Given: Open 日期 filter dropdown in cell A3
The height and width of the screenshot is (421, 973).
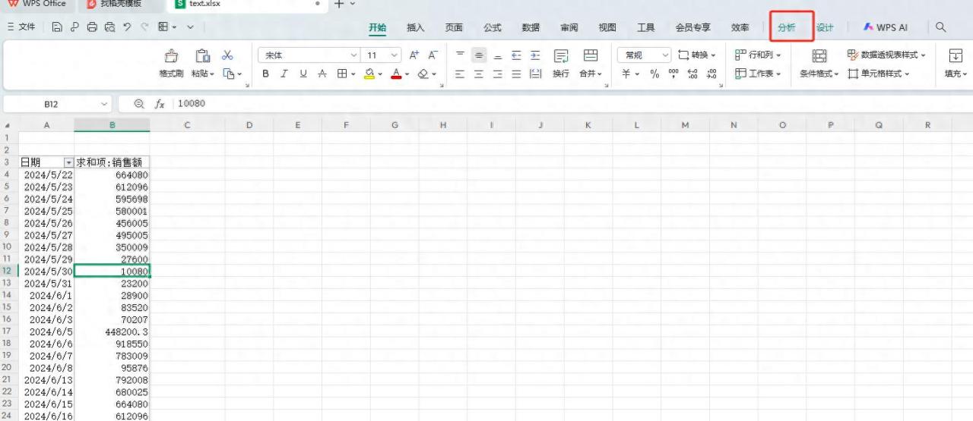Looking at the screenshot, I should click(68, 162).
